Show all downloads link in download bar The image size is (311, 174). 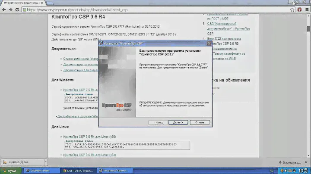(x=292, y=162)
